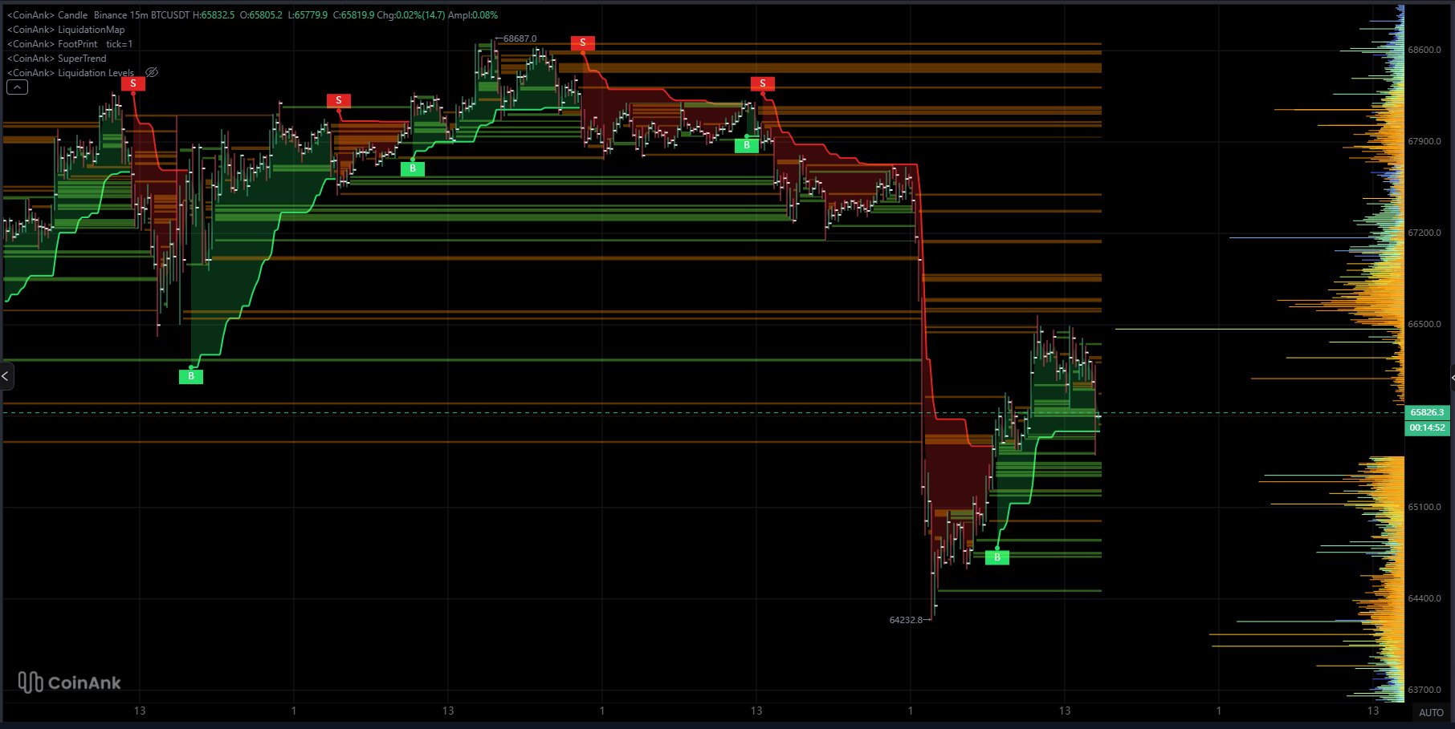Click the most recent B buy marker
Image resolution: width=1455 pixels, height=729 pixels.
997,557
